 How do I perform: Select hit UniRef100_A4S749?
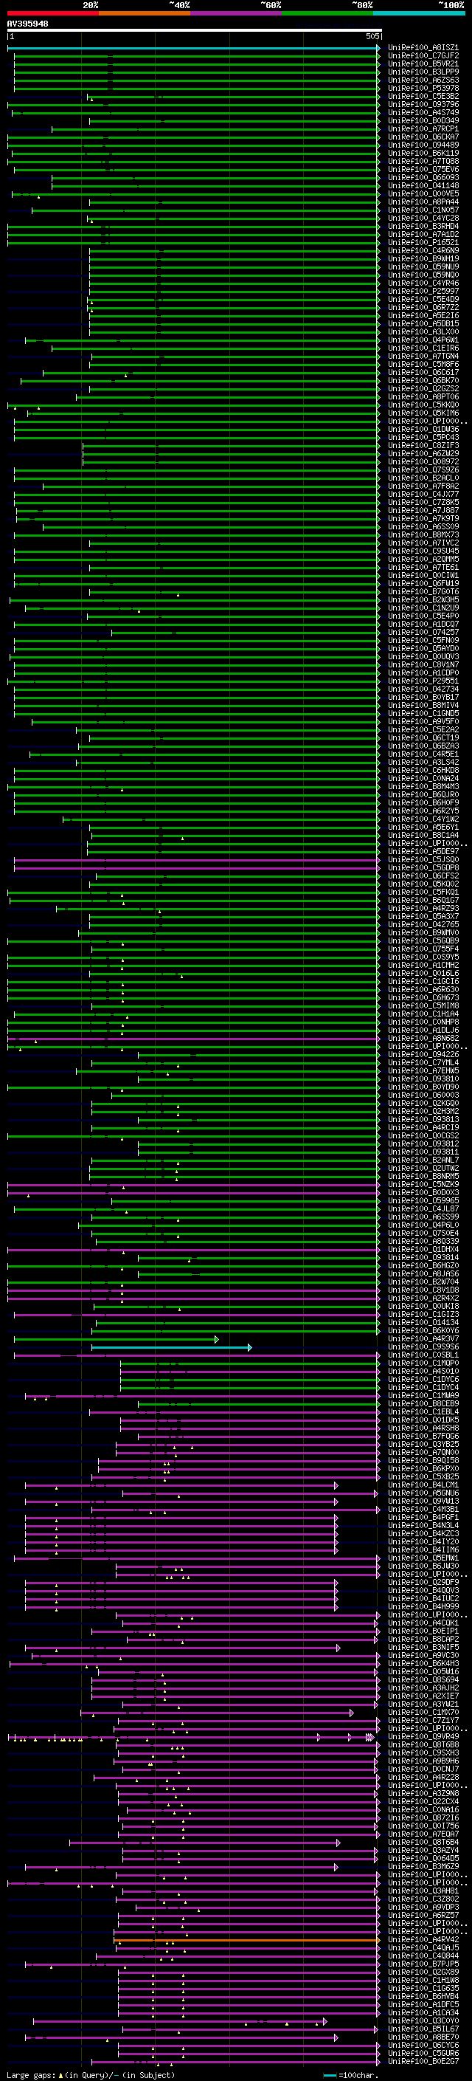tap(423, 113)
